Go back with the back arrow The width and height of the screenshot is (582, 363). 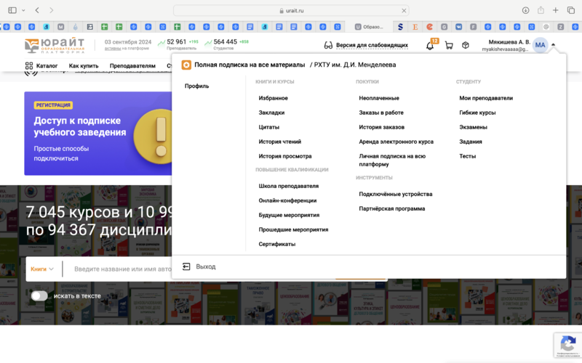(x=37, y=10)
